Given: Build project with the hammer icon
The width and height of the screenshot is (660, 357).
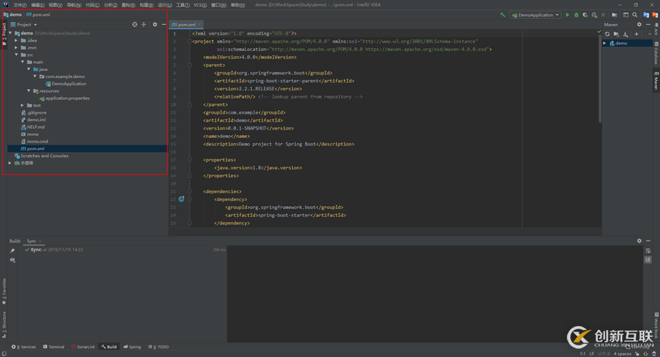Looking at the screenshot, I should tap(503, 14).
